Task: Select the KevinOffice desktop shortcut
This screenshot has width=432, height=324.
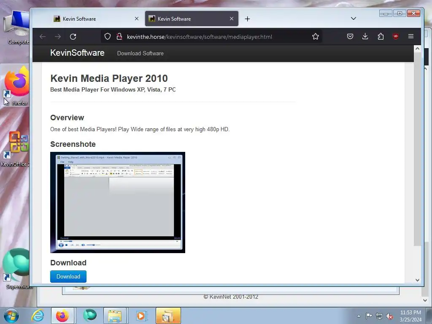Action: 15,149
